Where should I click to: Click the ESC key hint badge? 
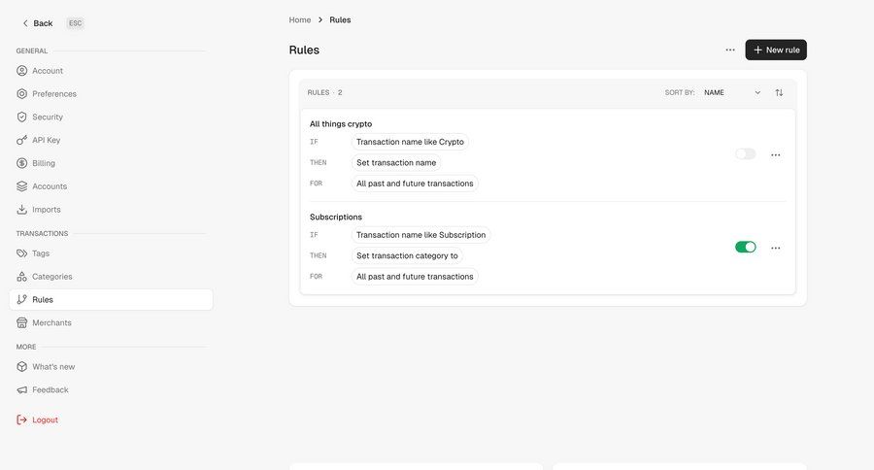[x=75, y=23]
